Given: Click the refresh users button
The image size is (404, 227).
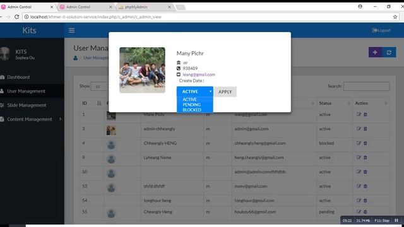Looking at the screenshot, I should coord(389,52).
